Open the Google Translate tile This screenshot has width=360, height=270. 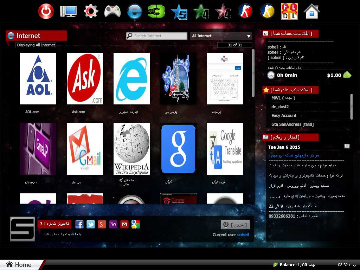click(x=225, y=149)
